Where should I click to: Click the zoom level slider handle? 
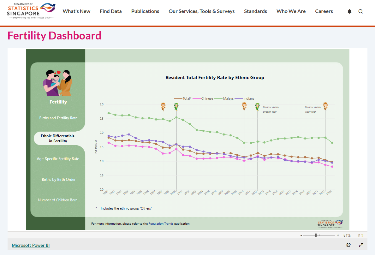click(x=316, y=235)
